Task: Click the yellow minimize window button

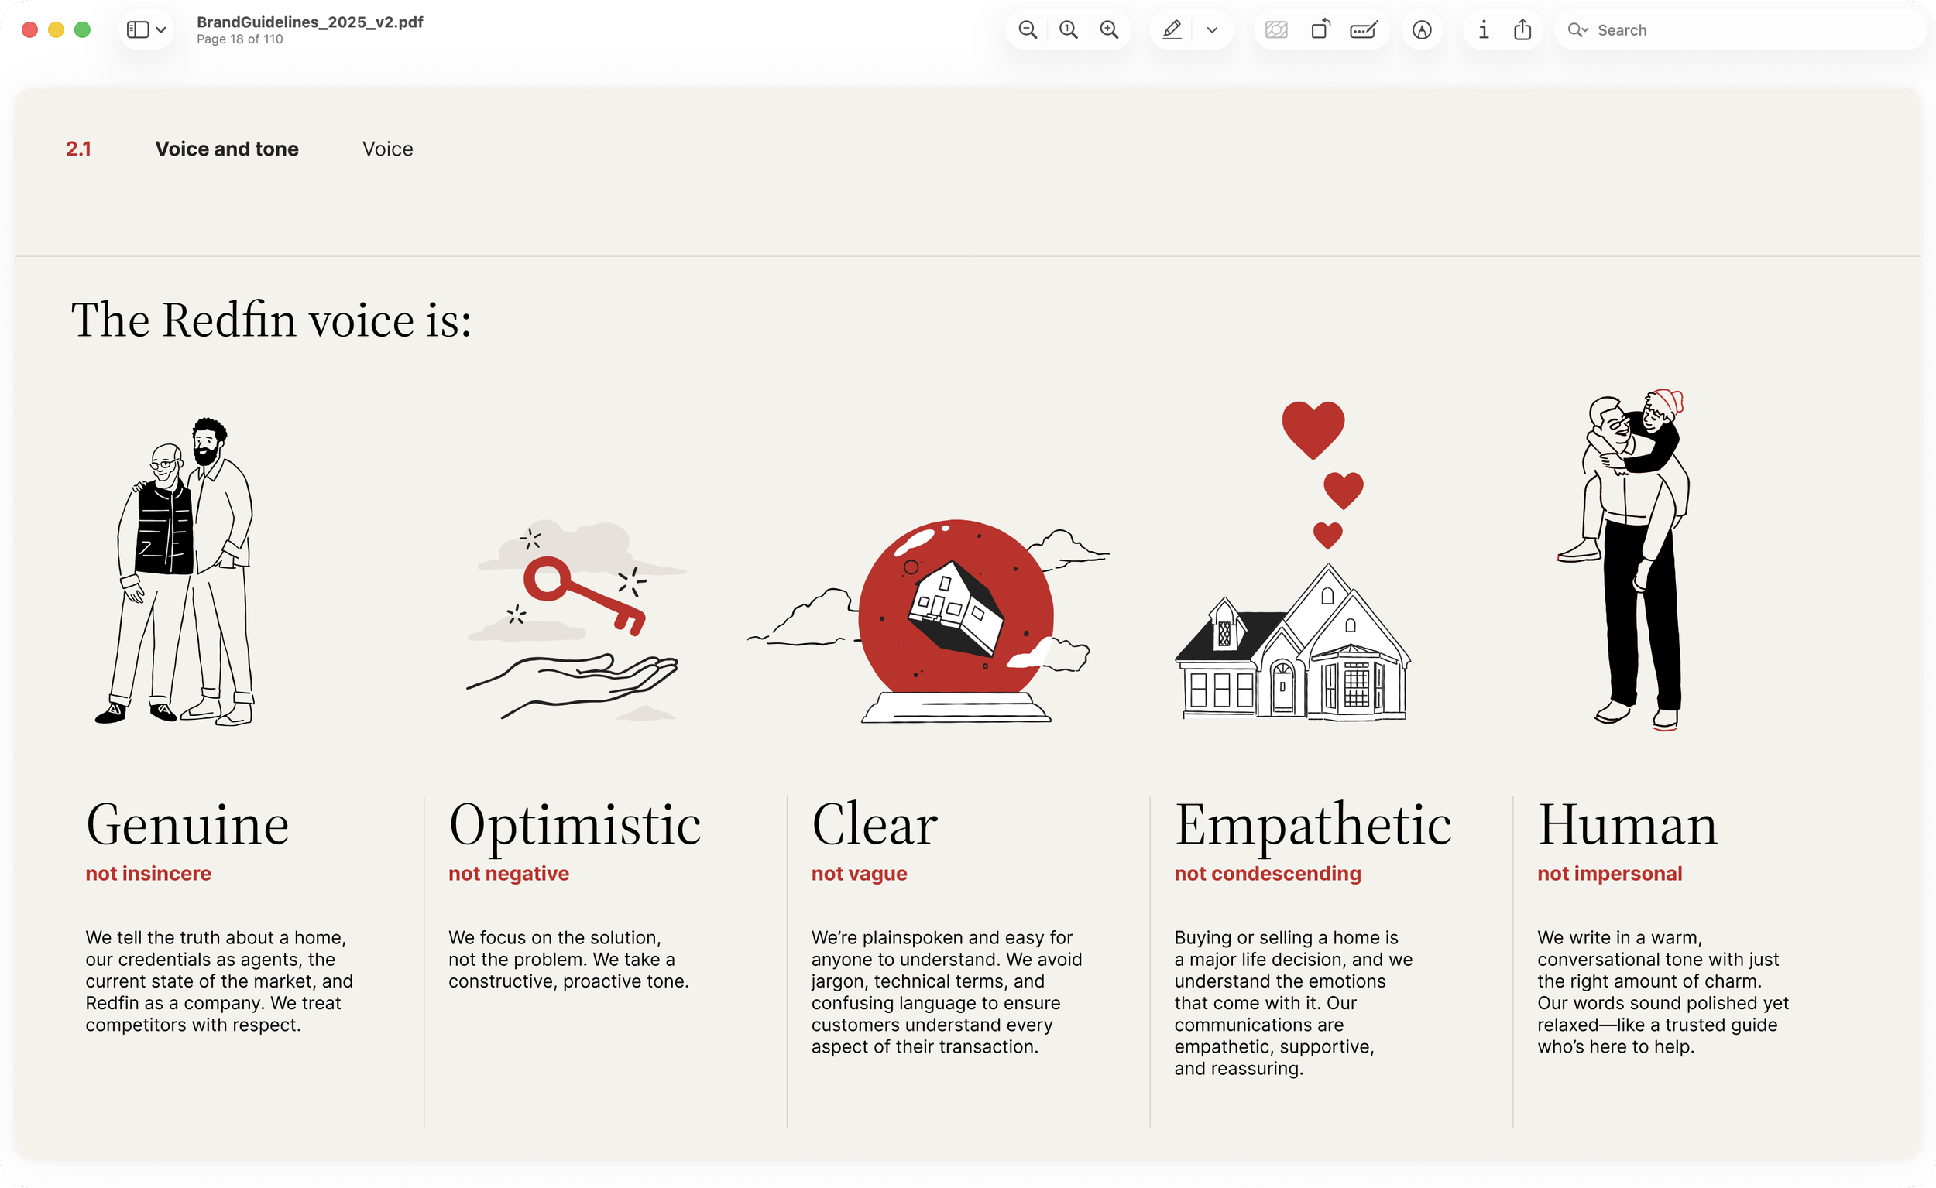Action: pyautogui.click(x=56, y=30)
